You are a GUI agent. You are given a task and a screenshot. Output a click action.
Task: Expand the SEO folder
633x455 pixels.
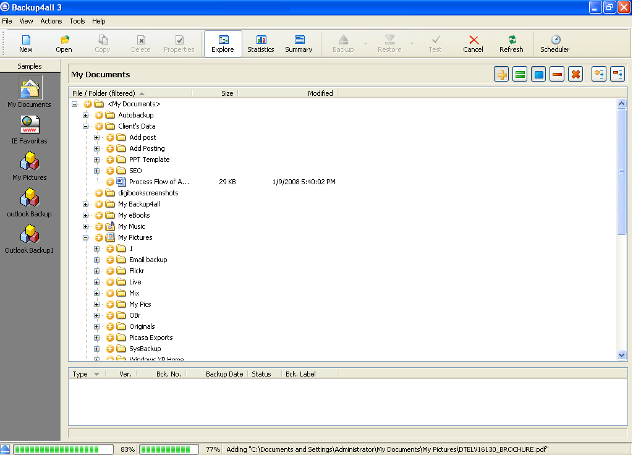pyautogui.click(x=97, y=171)
